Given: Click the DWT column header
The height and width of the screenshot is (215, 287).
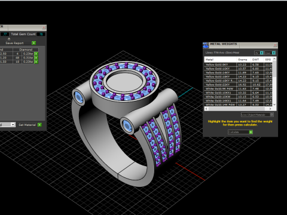Looking at the screenshot, I should tap(257, 60).
